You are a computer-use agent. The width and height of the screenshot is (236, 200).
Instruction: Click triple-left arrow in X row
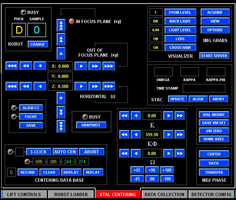12,66
